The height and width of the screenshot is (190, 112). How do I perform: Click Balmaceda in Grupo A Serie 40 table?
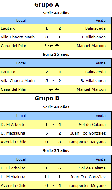coord(96,28)
